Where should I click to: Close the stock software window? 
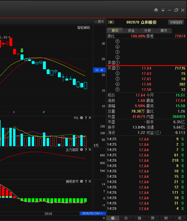[183, 10]
